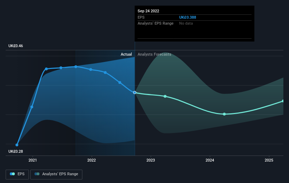Click the EPS data point at 2022
Image resolution: width=289 pixels, height=183 pixels.
[91, 69]
